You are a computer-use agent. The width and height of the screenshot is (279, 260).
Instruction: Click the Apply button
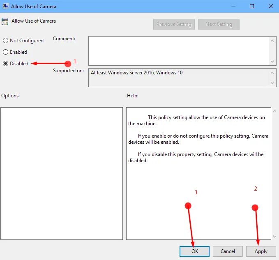261,251
